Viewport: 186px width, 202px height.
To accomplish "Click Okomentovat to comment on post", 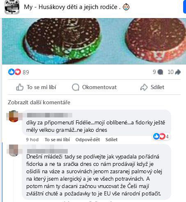I will 94,87.
